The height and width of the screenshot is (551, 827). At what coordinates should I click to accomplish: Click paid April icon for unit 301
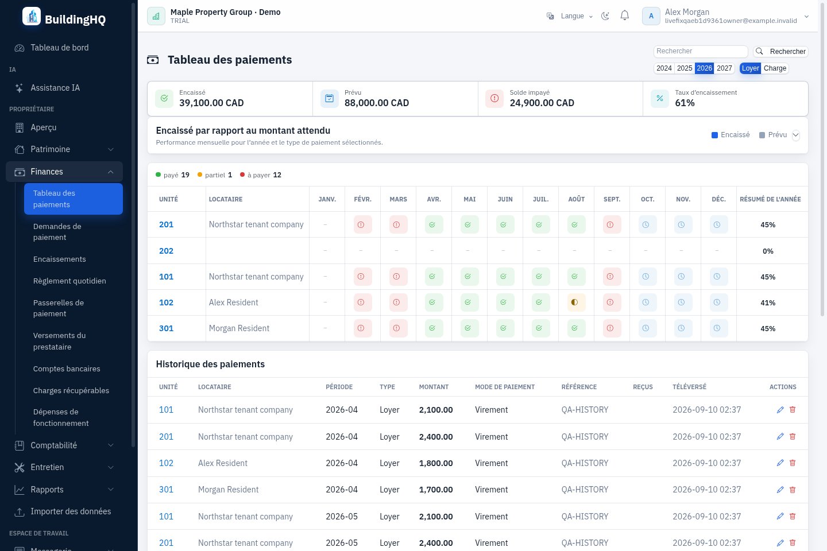click(x=432, y=328)
